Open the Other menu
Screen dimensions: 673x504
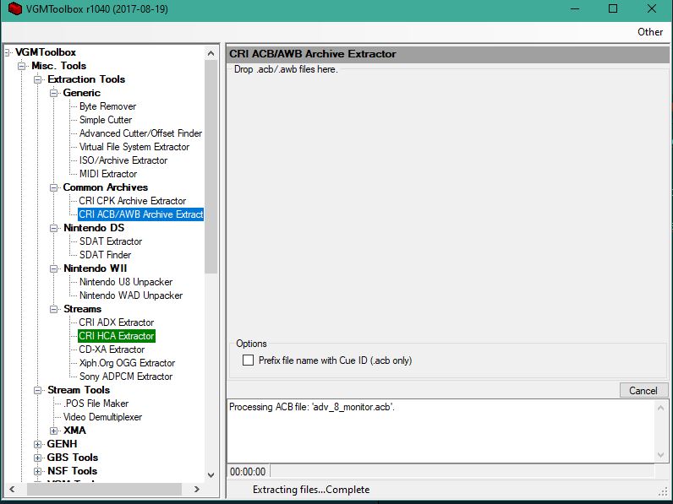650,32
